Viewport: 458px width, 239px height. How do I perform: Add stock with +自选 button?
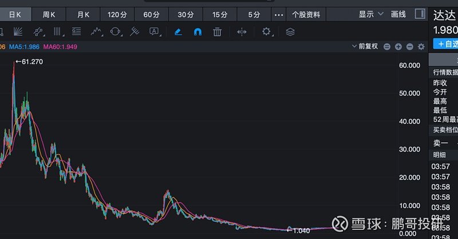tap(446, 44)
